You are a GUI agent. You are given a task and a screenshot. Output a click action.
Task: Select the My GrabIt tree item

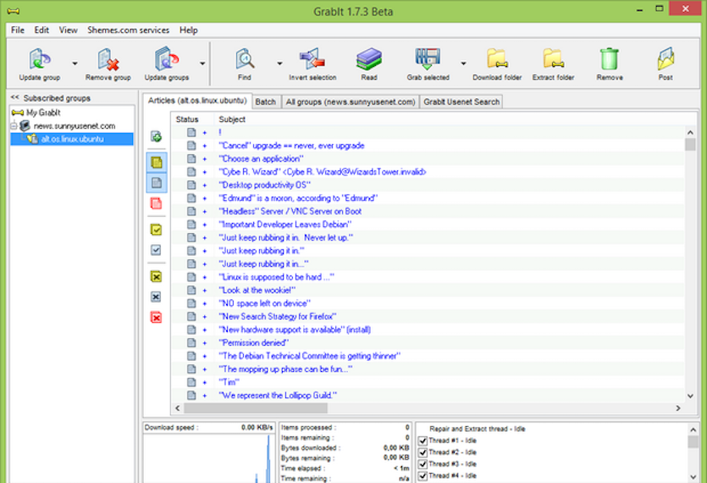click(43, 113)
